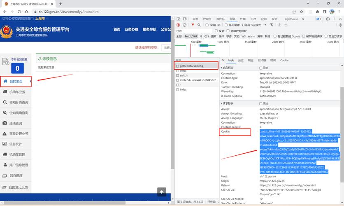Toggle the device toolbar icon in DevTools

point(185,19)
